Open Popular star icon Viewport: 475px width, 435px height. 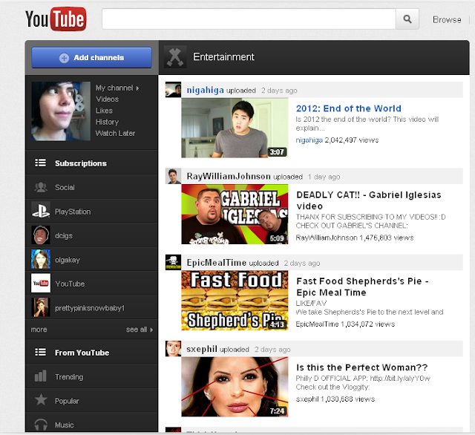(41, 400)
